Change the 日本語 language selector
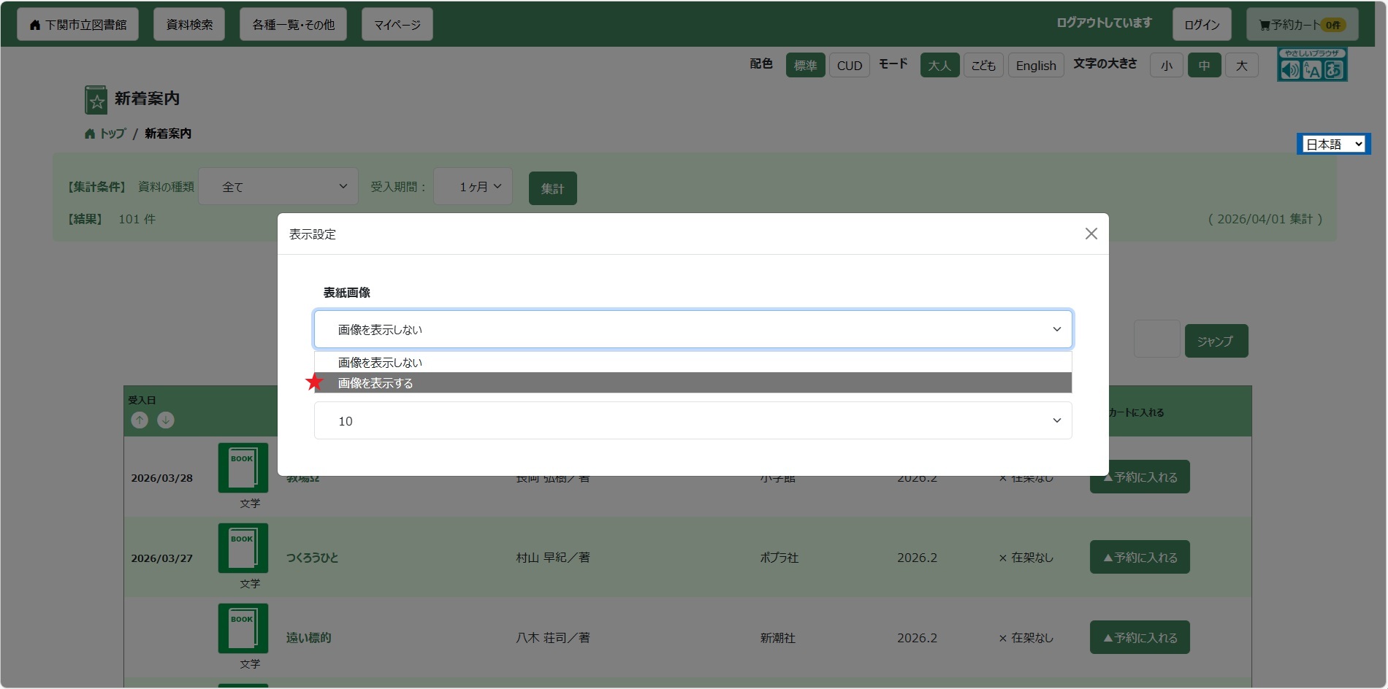Viewport: 1388px width, 689px height. tap(1332, 144)
